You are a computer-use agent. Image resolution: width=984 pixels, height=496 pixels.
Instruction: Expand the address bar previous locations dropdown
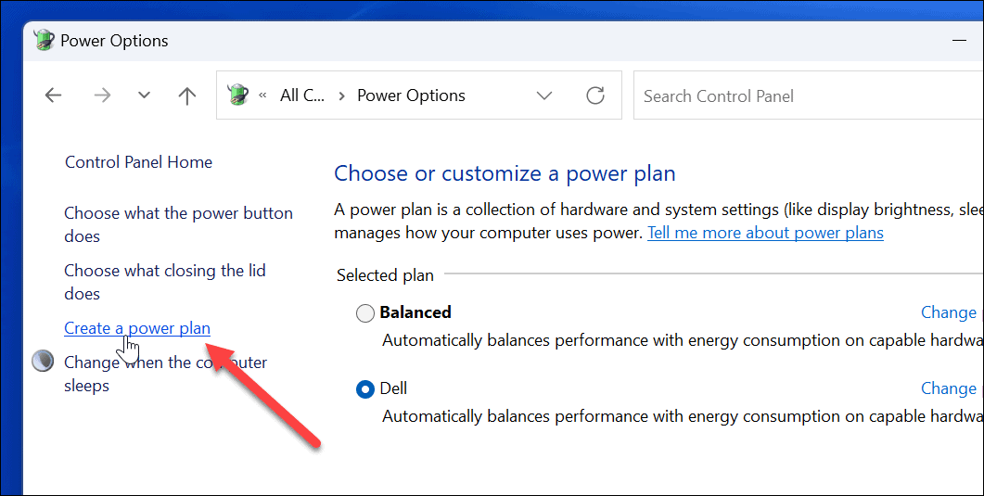pyautogui.click(x=544, y=95)
